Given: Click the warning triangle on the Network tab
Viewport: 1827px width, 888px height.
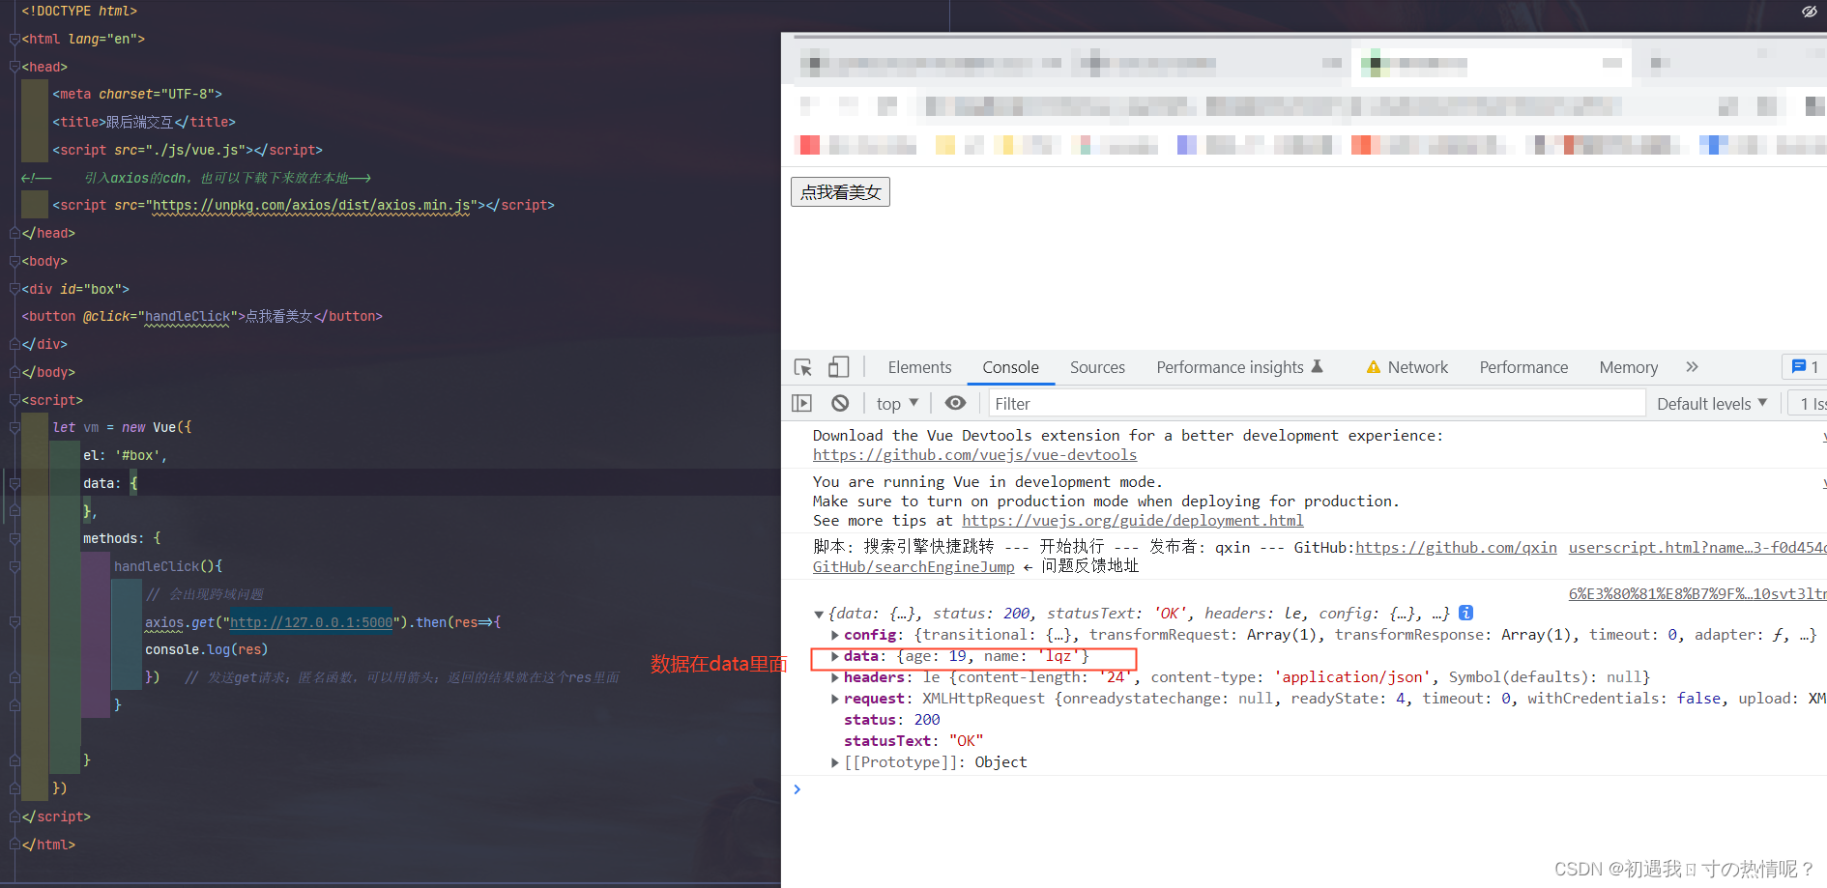Looking at the screenshot, I should [x=1373, y=367].
